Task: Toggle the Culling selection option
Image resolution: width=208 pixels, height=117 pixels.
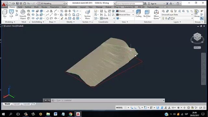Action: [x=138, y=13]
